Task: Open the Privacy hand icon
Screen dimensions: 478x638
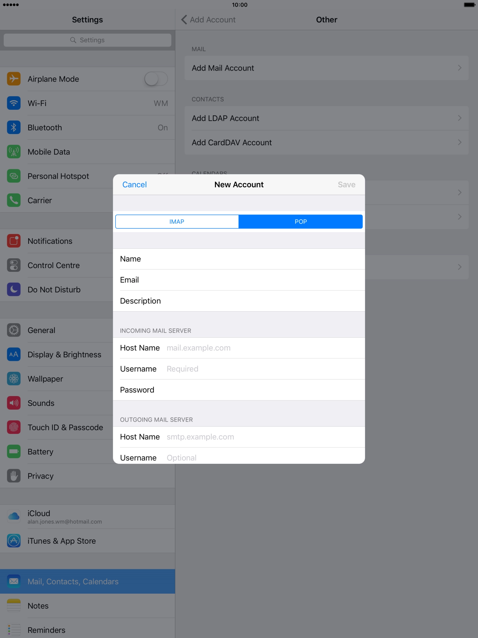Action: (x=14, y=476)
